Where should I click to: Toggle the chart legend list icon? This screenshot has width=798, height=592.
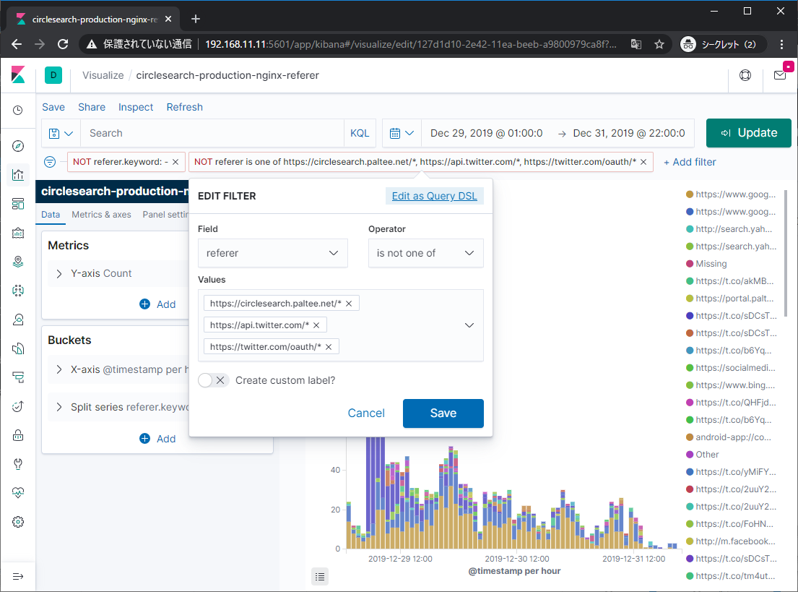(321, 576)
